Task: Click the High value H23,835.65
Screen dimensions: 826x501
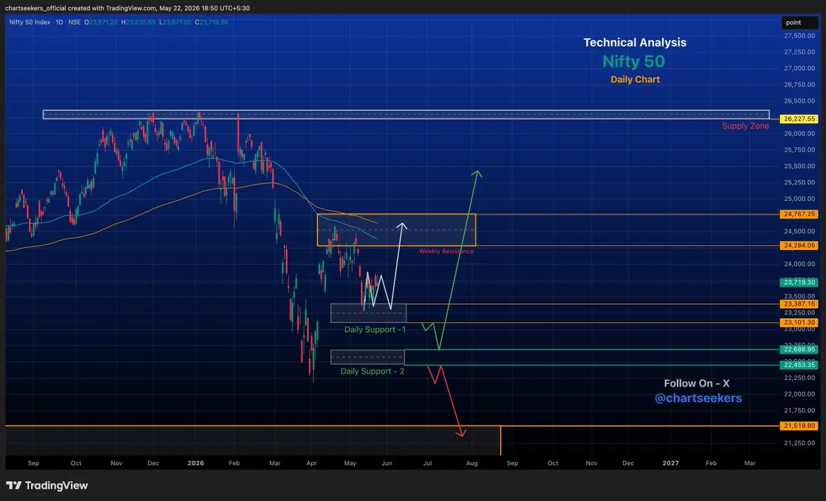Action: (138, 22)
